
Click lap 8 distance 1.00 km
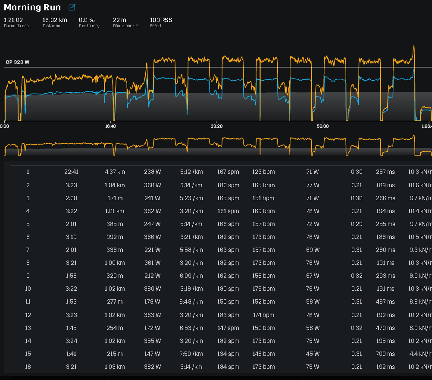pos(115,263)
